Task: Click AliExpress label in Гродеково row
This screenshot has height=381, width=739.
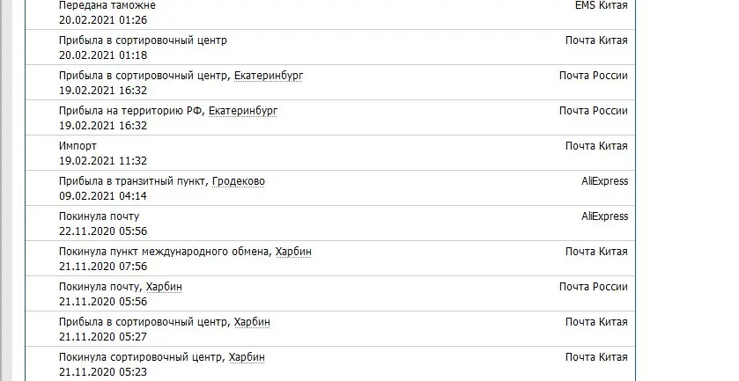Action: (x=604, y=181)
